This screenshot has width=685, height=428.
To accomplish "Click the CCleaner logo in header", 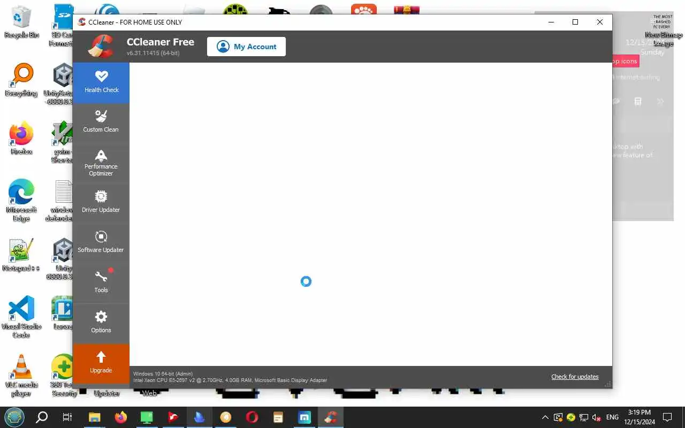I will (x=101, y=46).
